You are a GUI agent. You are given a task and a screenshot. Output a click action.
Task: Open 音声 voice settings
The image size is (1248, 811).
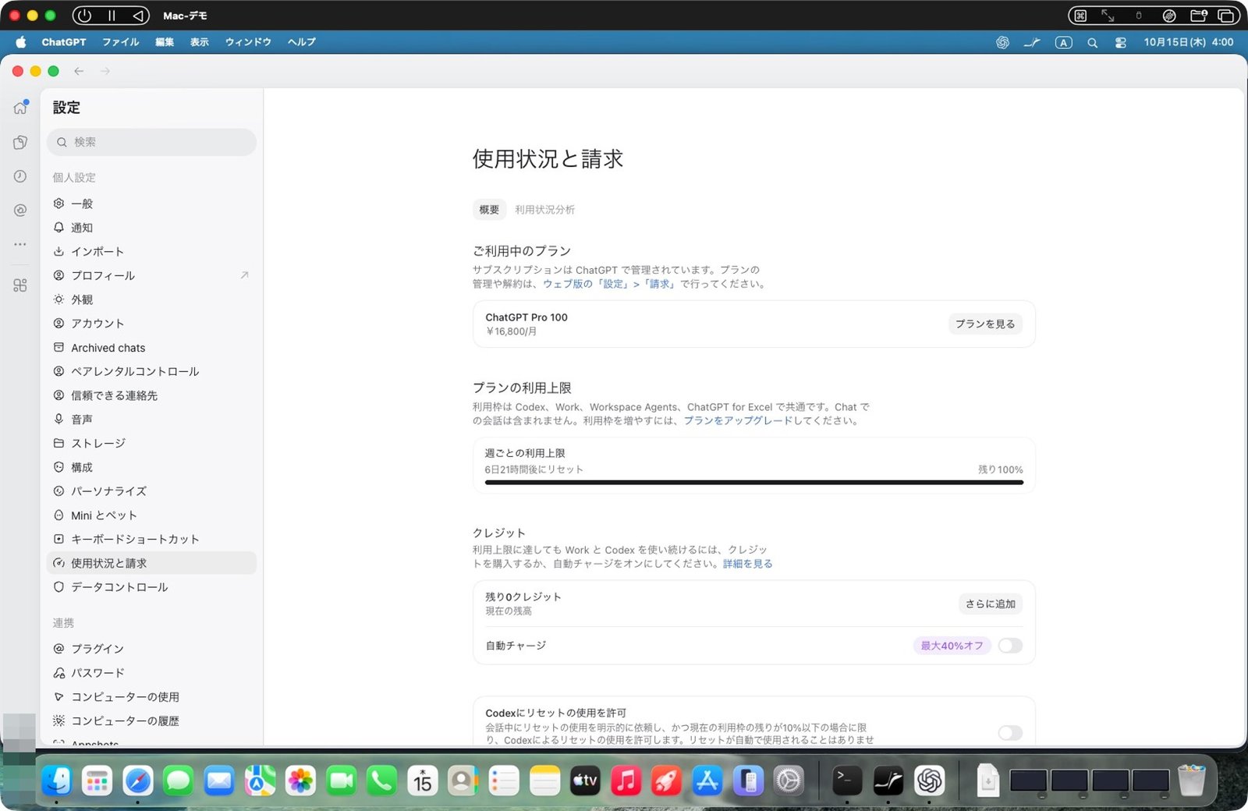click(x=151, y=420)
